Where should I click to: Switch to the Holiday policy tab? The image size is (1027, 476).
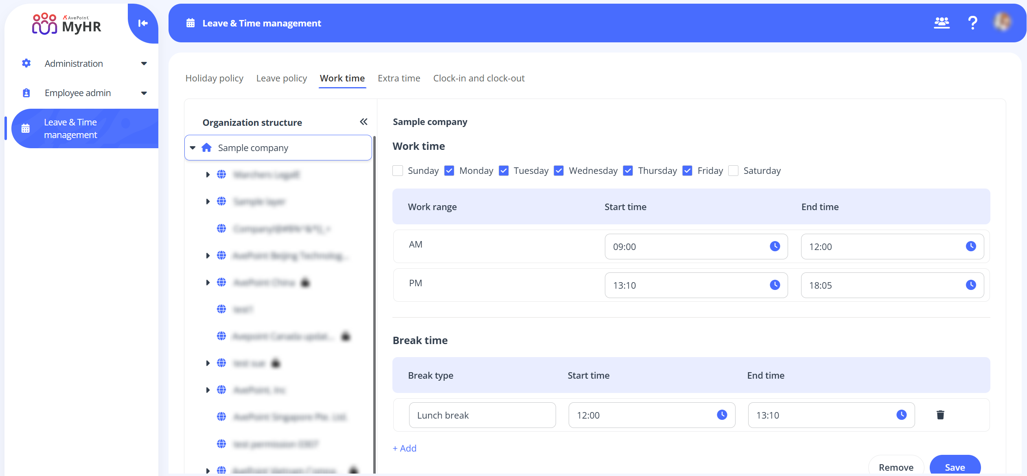tap(214, 78)
